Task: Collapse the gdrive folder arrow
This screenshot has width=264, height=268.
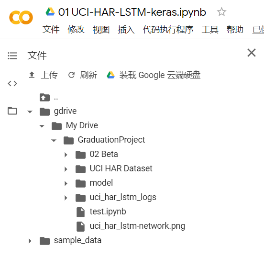Action: click(30, 112)
